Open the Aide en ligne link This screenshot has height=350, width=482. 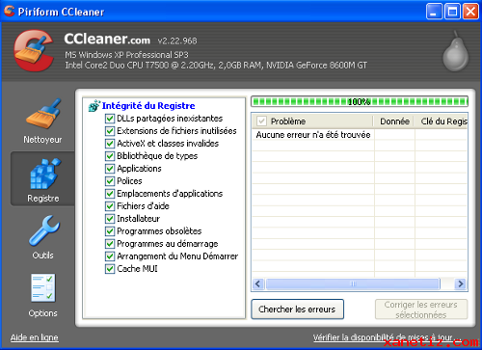click(x=35, y=337)
